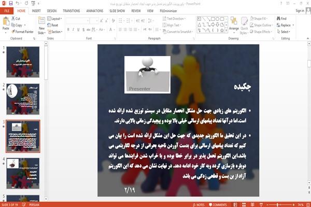Toggle the Notes pane
Image resolution: width=311 pixels, height=207 pixels.
coord(199,204)
